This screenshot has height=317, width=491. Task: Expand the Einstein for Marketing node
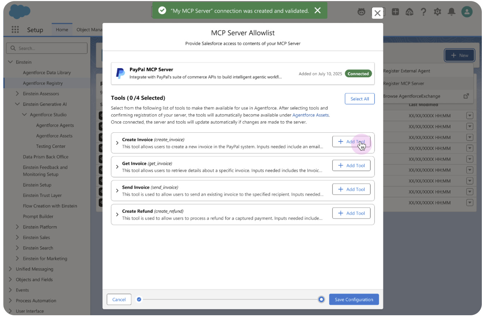(17, 258)
